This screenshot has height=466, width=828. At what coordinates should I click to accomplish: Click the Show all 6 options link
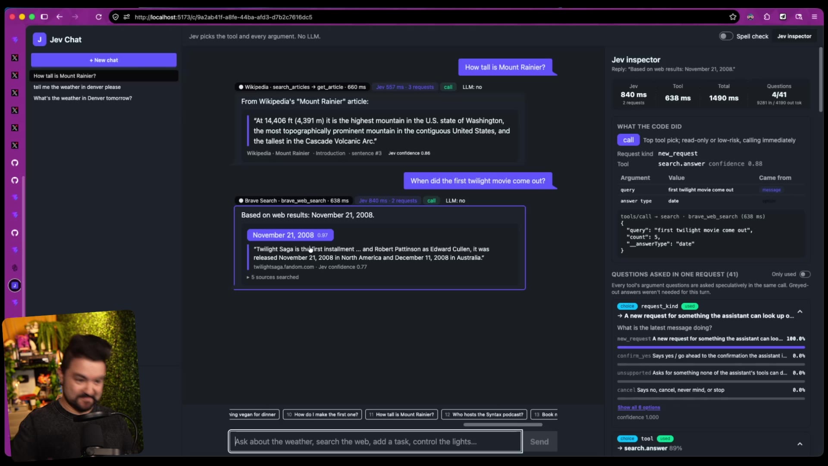pos(639,407)
